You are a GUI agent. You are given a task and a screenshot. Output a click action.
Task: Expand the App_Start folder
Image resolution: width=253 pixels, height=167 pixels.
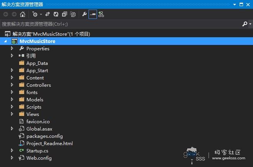[12, 70]
